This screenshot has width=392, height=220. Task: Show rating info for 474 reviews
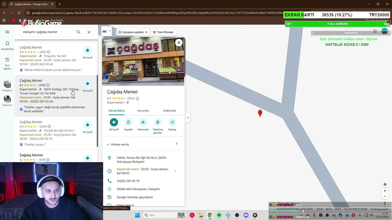(48, 85)
